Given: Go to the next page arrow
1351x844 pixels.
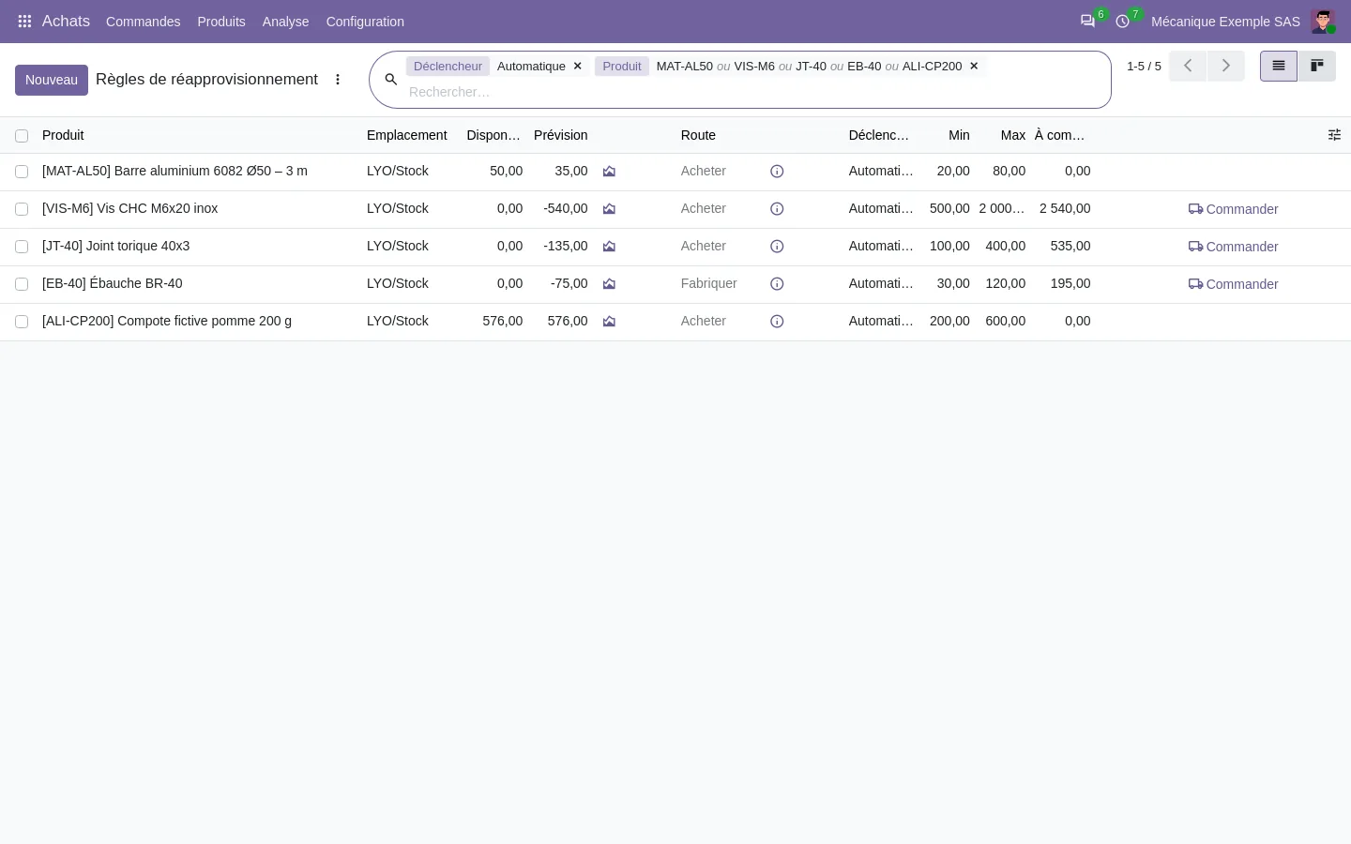Looking at the screenshot, I should pyautogui.click(x=1225, y=66).
